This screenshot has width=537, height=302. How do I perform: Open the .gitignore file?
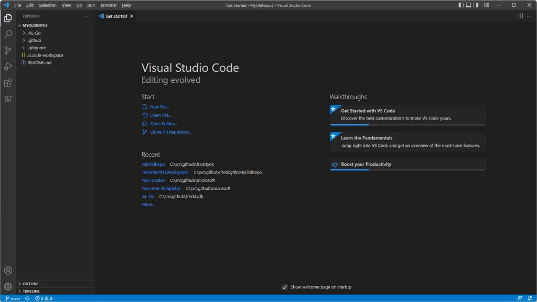56,48
